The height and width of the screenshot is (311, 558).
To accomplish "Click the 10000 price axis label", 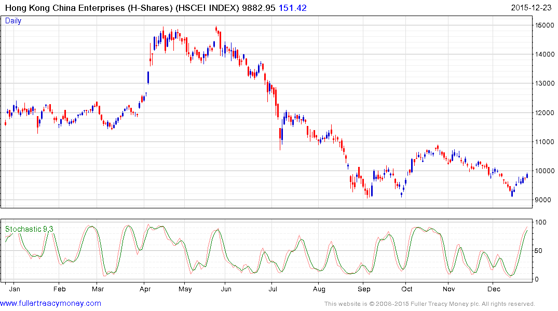I will [x=545, y=171].
